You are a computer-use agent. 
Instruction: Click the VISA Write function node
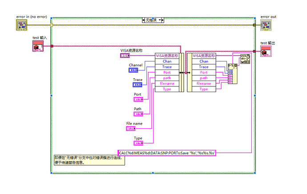coord(245,60)
